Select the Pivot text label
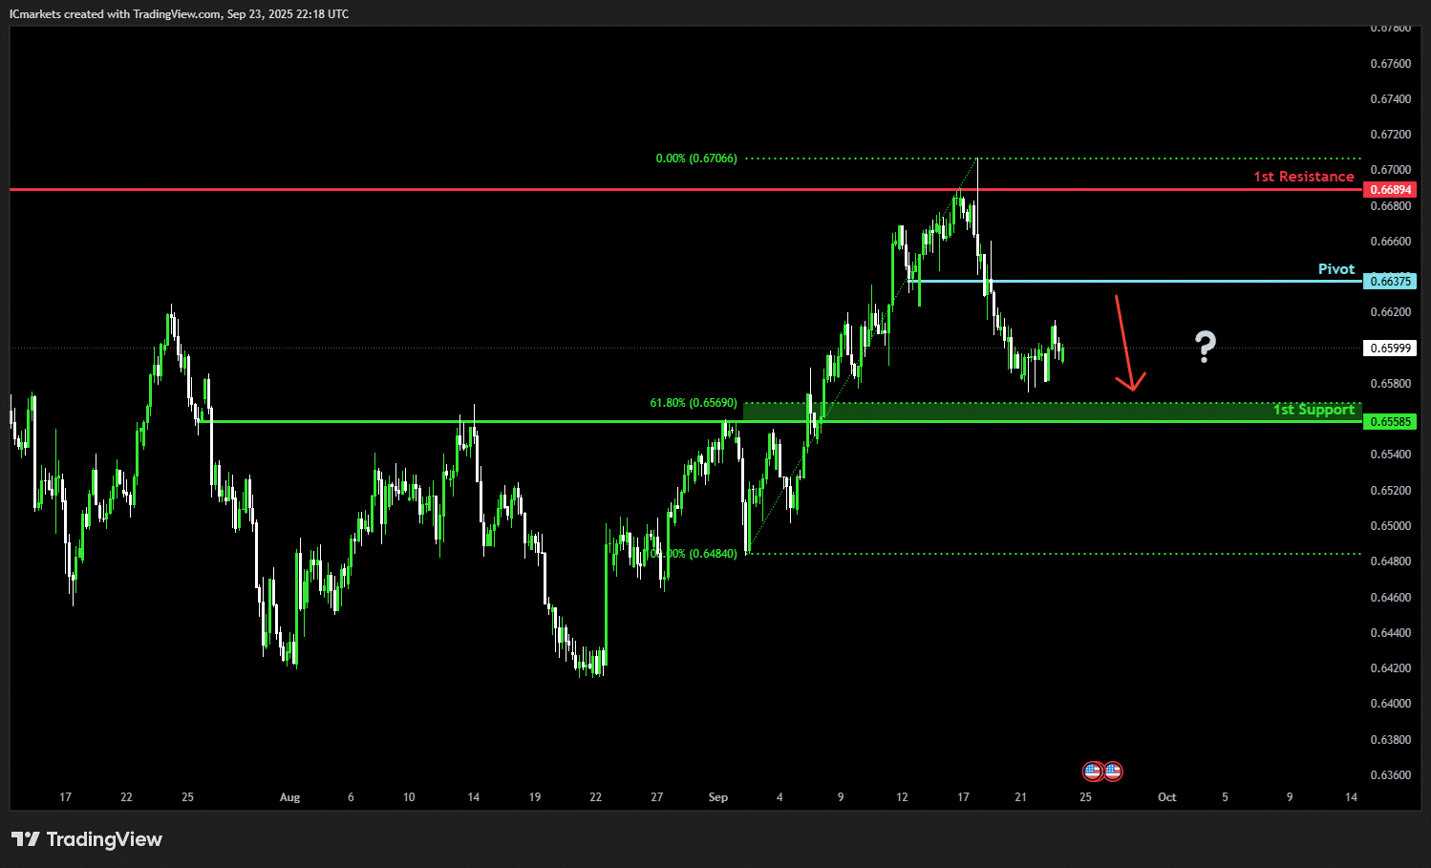Screen dimensions: 1431x868 tap(1335, 269)
